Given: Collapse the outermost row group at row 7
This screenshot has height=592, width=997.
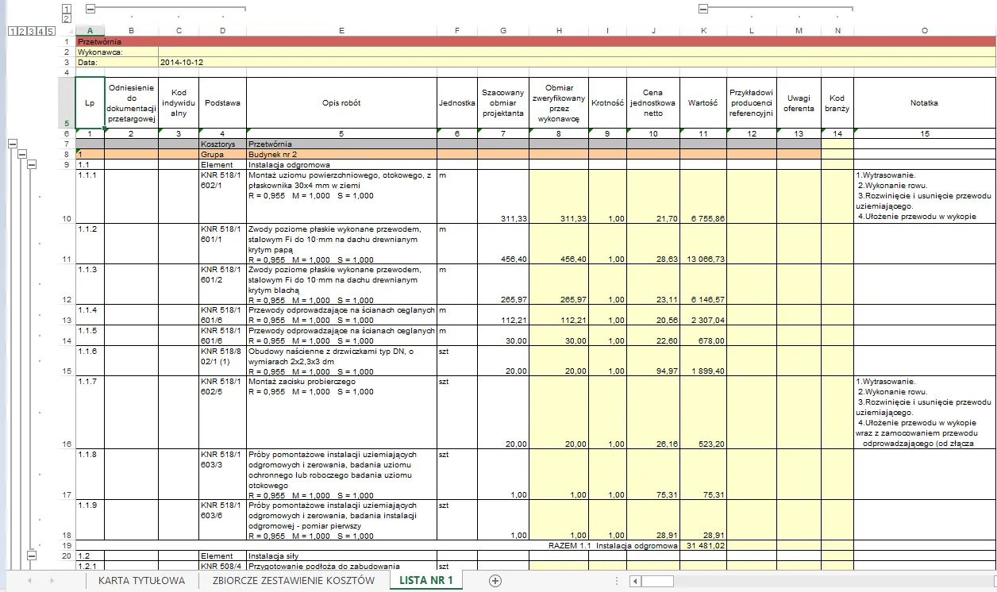Looking at the screenshot, I should [x=12, y=144].
